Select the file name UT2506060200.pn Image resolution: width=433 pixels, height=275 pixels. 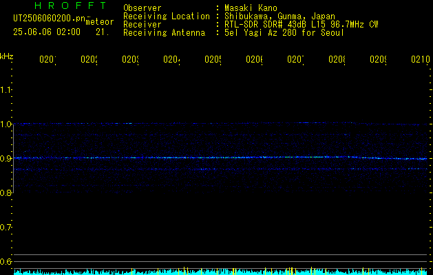(50, 19)
